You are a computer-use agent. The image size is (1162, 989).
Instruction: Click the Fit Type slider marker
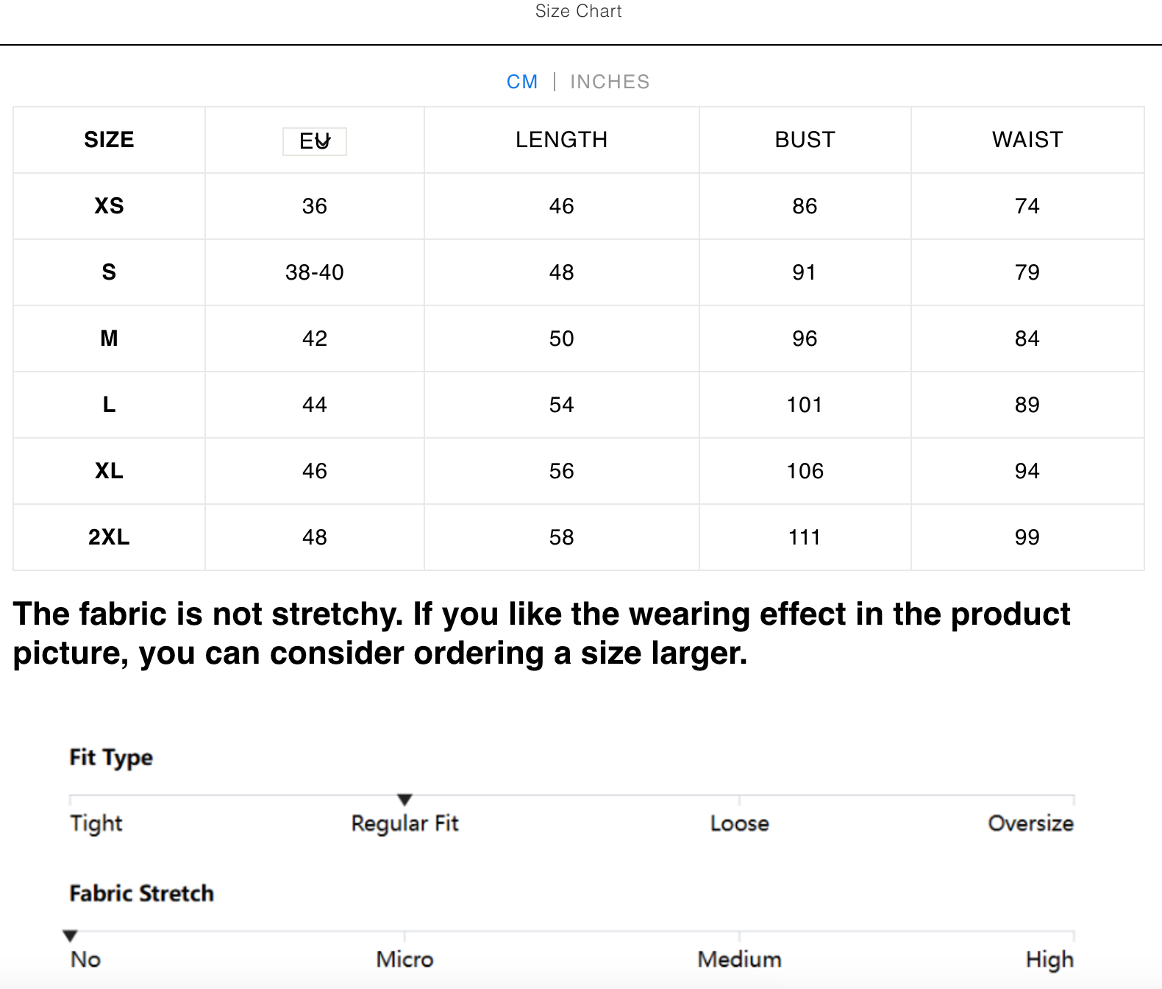coord(404,800)
